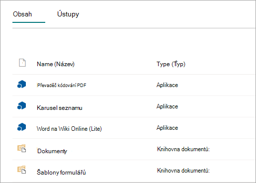Switch to the Obsah tab
The width and height of the screenshot is (256, 183).
coord(22,14)
